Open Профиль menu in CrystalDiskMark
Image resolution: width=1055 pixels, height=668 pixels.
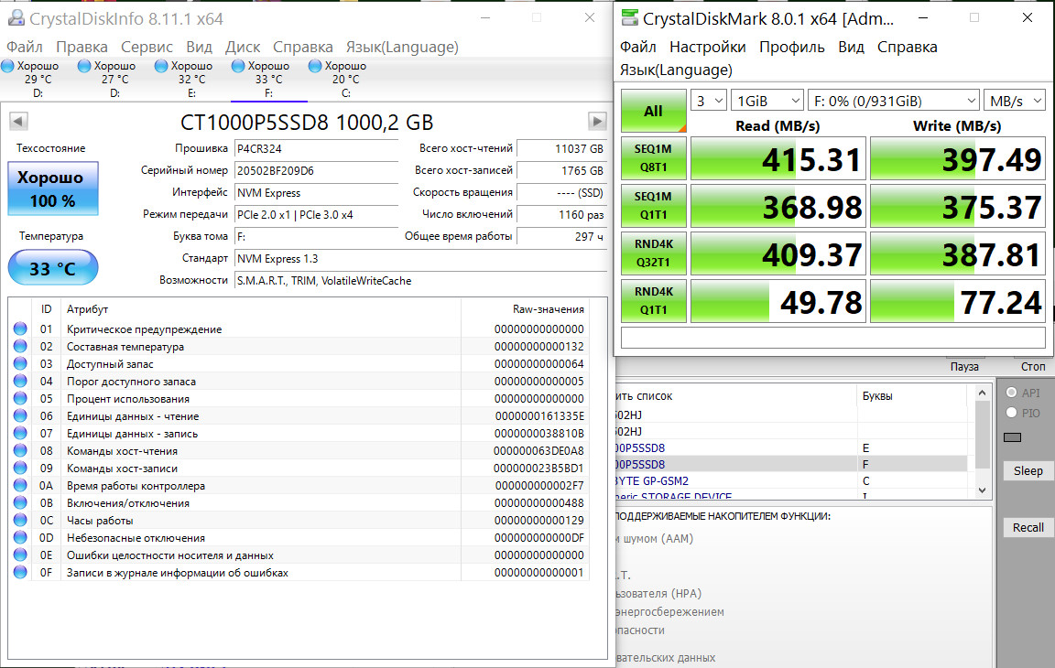coord(792,47)
